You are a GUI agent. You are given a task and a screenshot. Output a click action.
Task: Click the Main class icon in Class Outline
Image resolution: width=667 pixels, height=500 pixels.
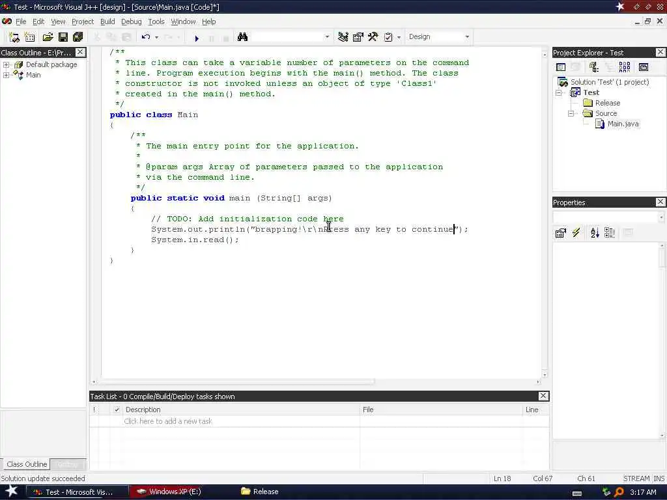(18, 75)
